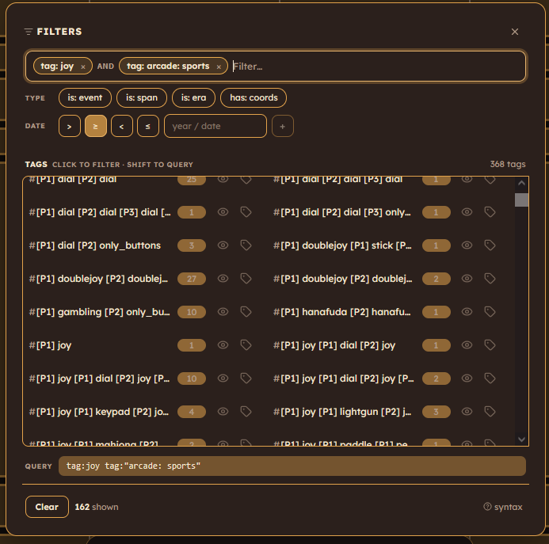Click tag icon for '[P1] joy [P1] keypad'
Image resolution: width=549 pixels, height=544 pixels.
(x=246, y=411)
